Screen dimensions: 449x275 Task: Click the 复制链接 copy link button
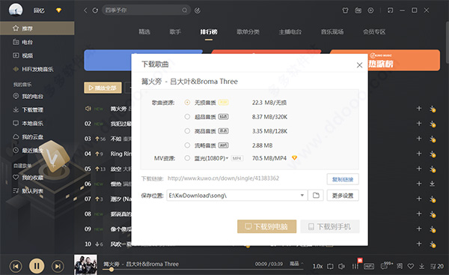343,179
